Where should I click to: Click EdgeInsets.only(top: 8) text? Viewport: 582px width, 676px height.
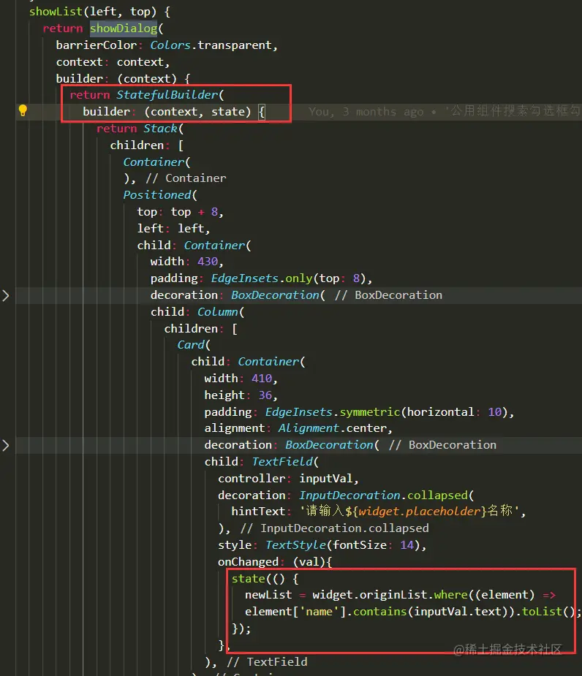(x=289, y=278)
